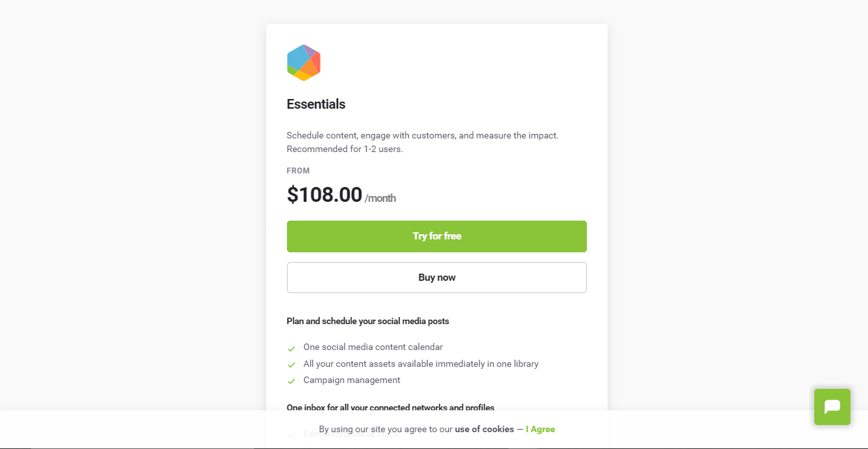Click One inbox for all connected networks heading

click(x=391, y=408)
